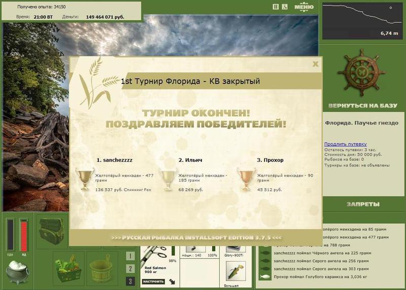Toggle sound with the S icon
The height and width of the screenshot is (290, 406).
coord(285,7)
